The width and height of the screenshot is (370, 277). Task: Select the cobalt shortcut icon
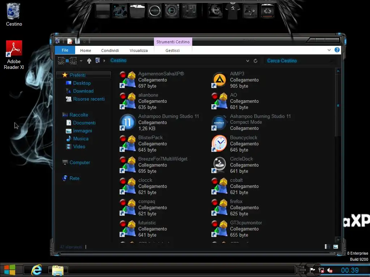[x=219, y=186]
